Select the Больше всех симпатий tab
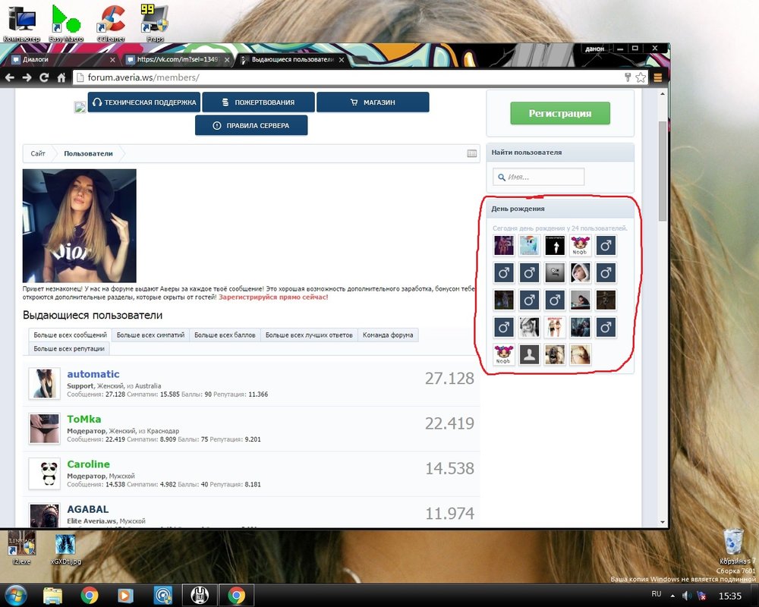Viewport: 759px width, 607px height. pos(150,335)
